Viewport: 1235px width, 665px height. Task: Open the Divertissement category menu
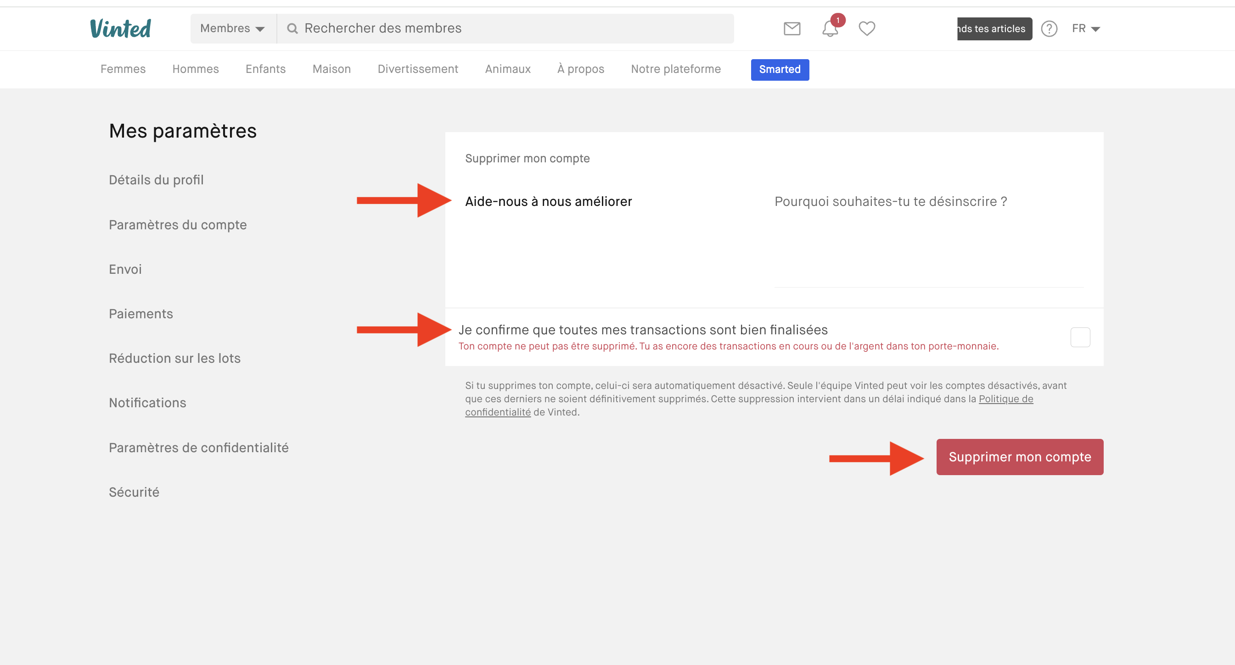pyautogui.click(x=418, y=69)
